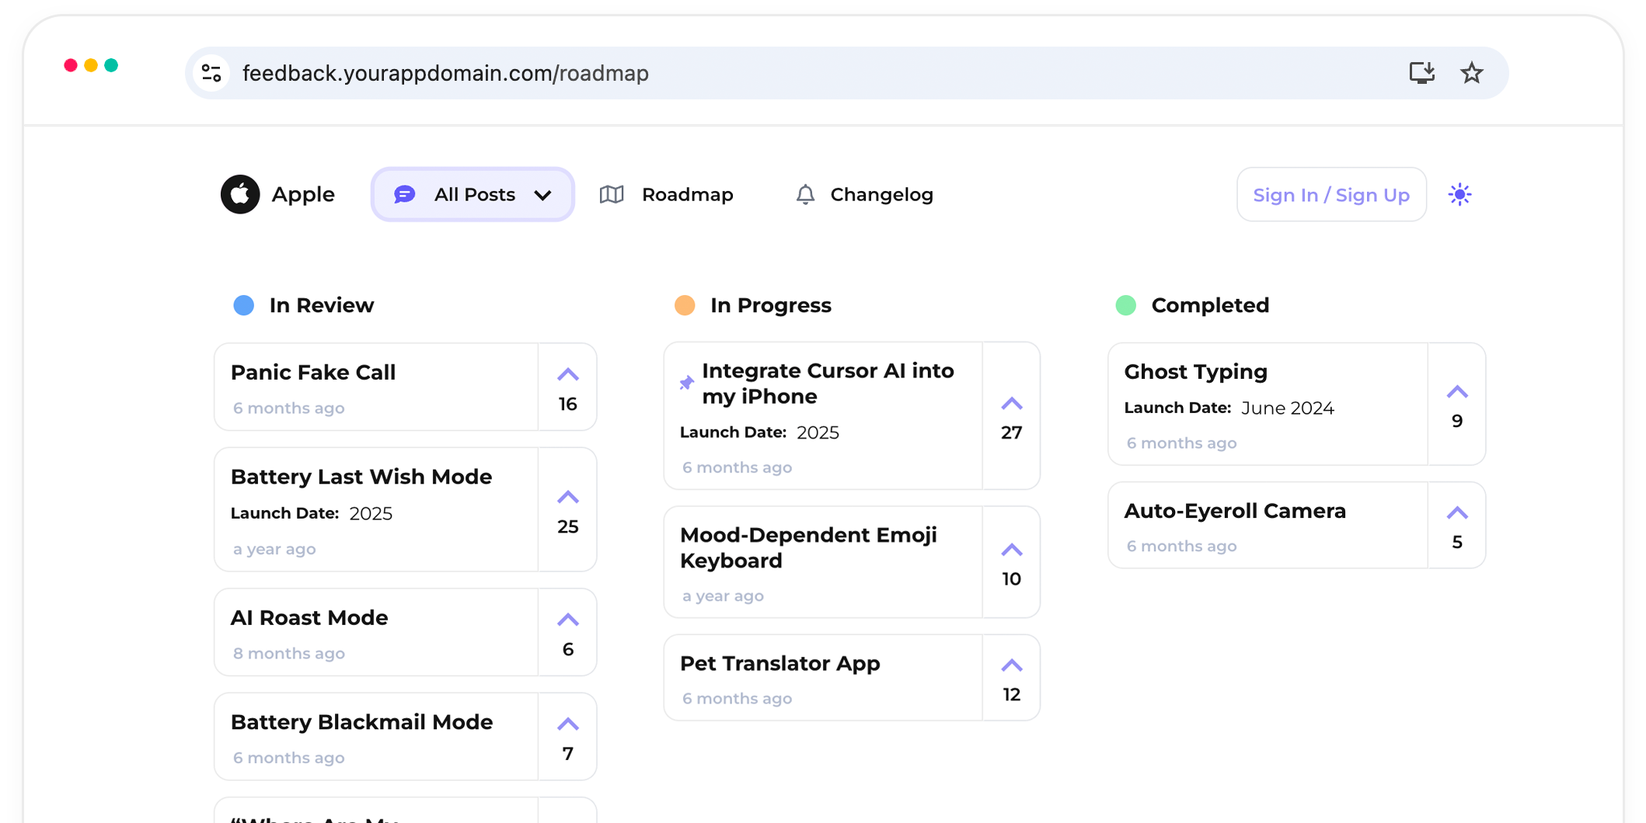Image resolution: width=1646 pixels, height=823 pixels.
Task: Open the Changelog section
Action: coord(881,194)
